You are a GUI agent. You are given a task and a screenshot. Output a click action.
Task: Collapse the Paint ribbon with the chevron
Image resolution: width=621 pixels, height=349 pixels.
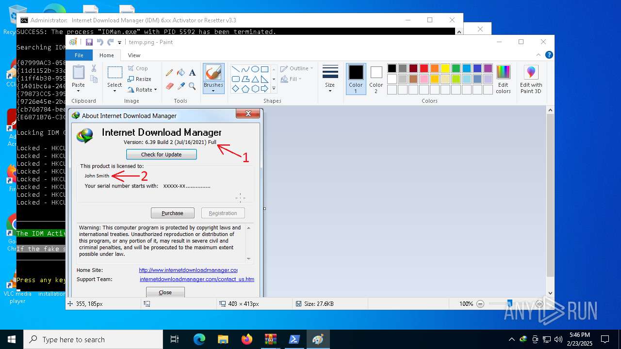pos(539,55)
